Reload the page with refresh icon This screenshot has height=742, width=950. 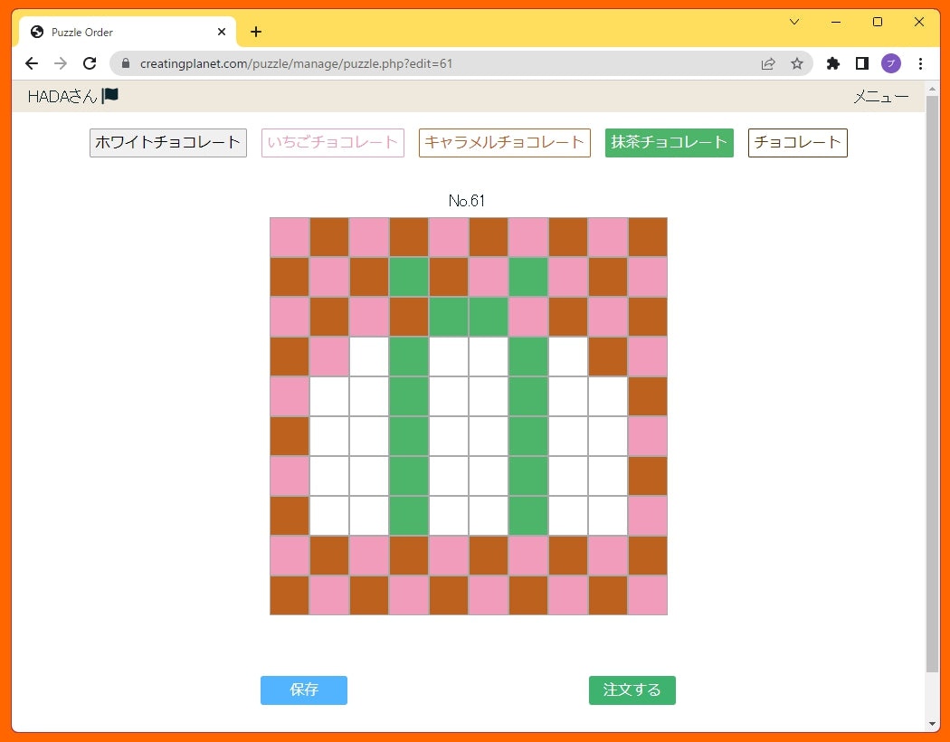[x=90, y=63]
